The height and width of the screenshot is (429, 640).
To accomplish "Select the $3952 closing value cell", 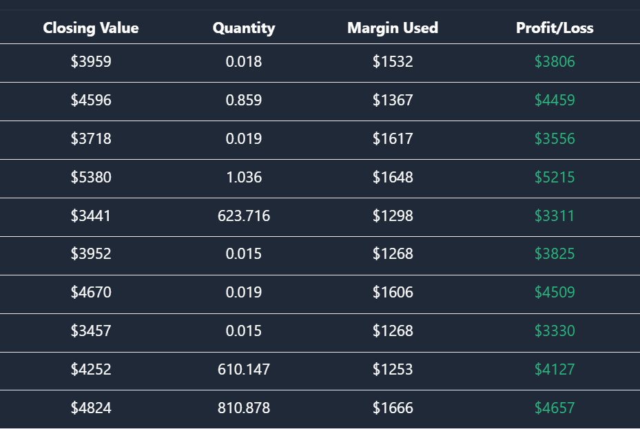I will pos(91,254).
